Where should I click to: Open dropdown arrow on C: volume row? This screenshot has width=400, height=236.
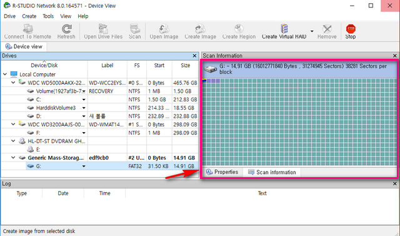(84, 100)
